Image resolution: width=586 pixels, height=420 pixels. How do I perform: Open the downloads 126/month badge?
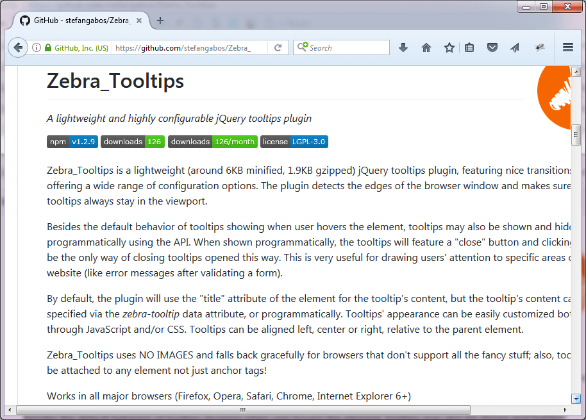[x=213, y=142]
